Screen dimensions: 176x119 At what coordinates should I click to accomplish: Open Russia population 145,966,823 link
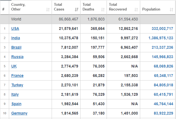pos(162,57)
